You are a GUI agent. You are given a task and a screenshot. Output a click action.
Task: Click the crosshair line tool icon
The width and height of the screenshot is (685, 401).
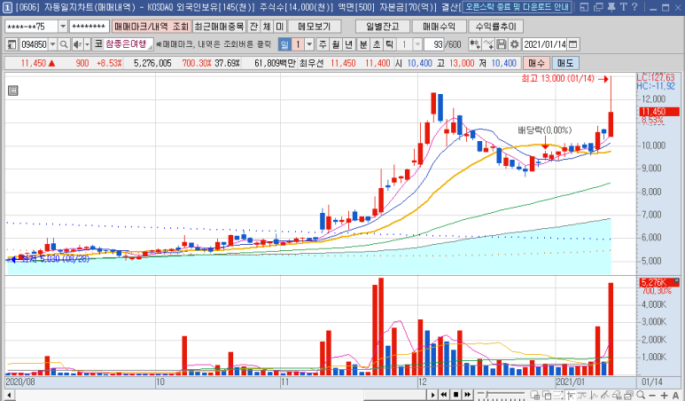[594, 395]
